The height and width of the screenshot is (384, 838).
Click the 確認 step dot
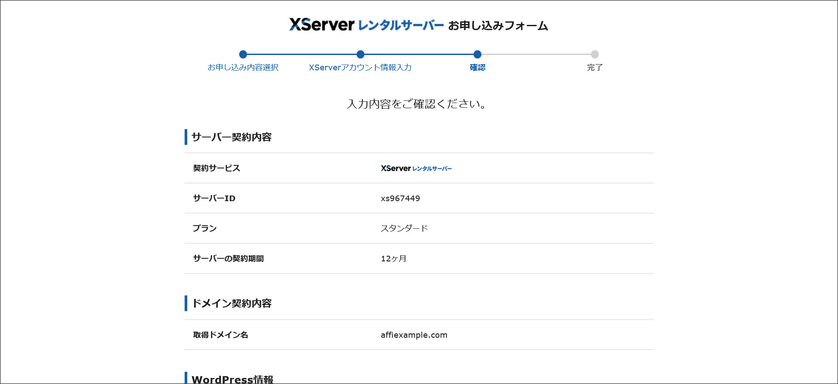477,55
